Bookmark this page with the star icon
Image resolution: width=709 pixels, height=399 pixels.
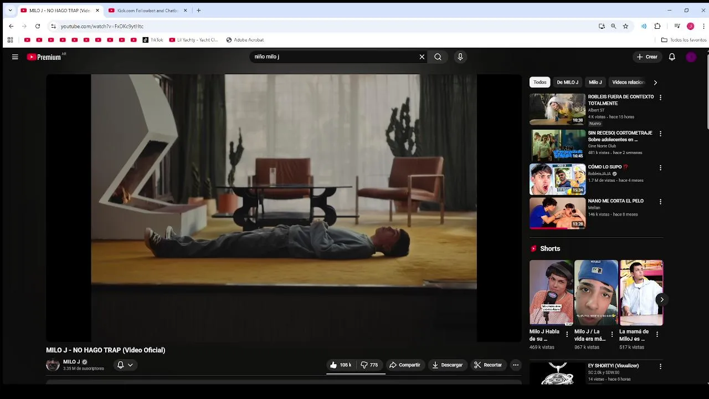click(x=625, y=26)
